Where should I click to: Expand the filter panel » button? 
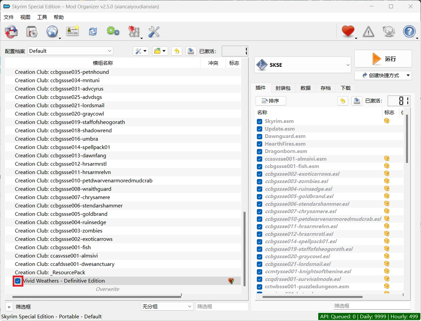point(9,307)
